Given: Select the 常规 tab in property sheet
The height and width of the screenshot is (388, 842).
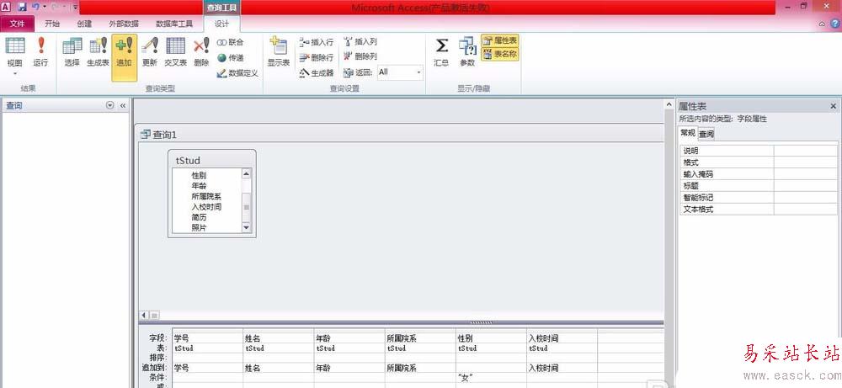Looking at the screenshot, I should 687,134.
